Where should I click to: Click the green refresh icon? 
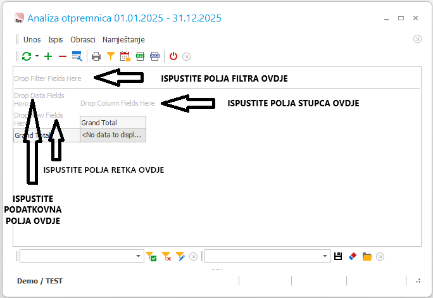click(27, 56)
